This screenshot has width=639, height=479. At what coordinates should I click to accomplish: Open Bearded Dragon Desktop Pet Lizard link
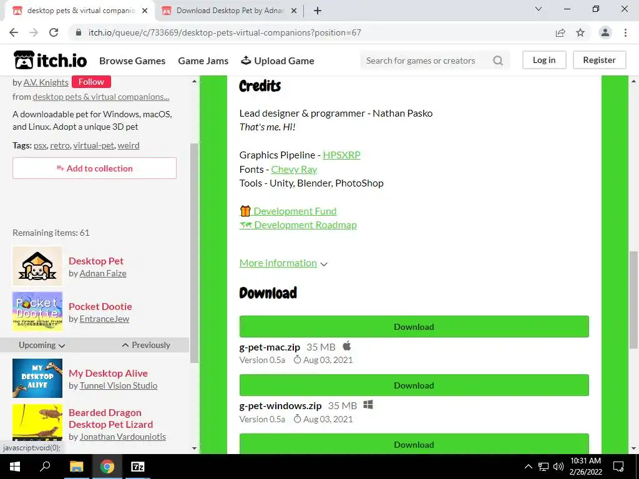[111, 419]
